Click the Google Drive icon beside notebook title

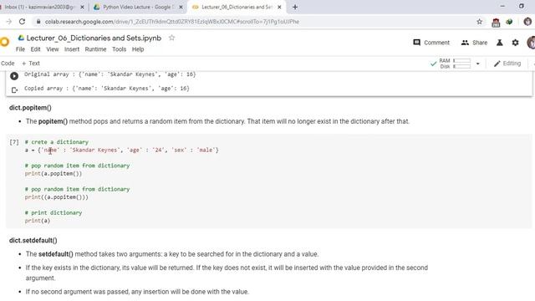pyautogui.click(x=21, y=38)
